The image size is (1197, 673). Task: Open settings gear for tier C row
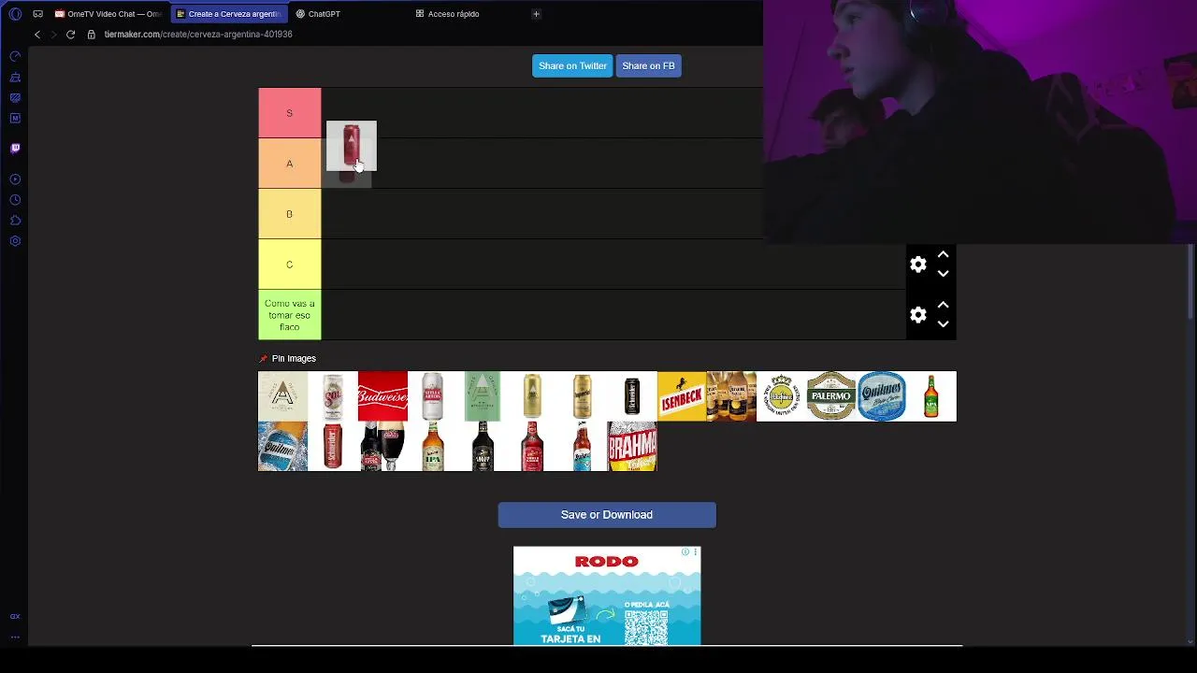(x=918, y=265)
